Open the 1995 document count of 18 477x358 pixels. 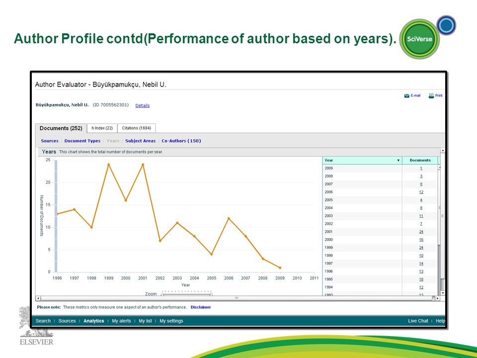tap(421, 279)
